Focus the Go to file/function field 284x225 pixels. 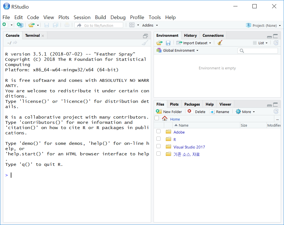(99, 25)
